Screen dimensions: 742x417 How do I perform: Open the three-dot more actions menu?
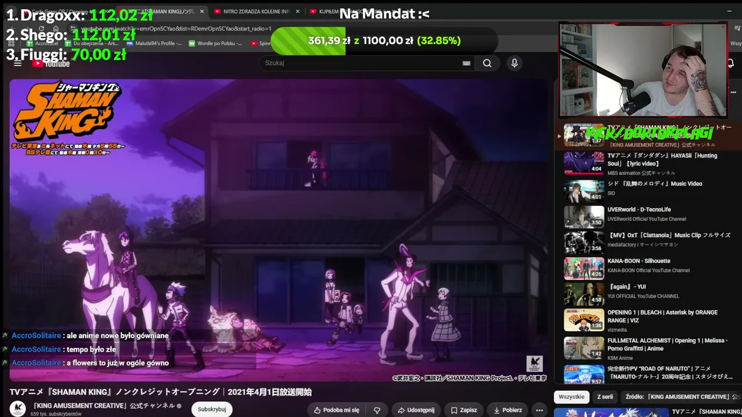539,410
